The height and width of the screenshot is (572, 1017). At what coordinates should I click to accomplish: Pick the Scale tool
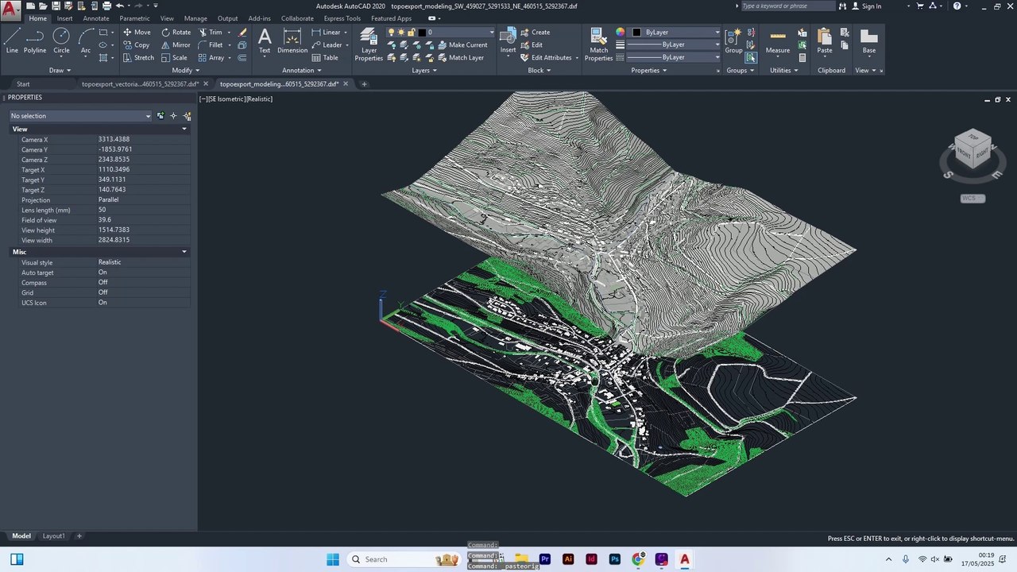click(174, 58)
